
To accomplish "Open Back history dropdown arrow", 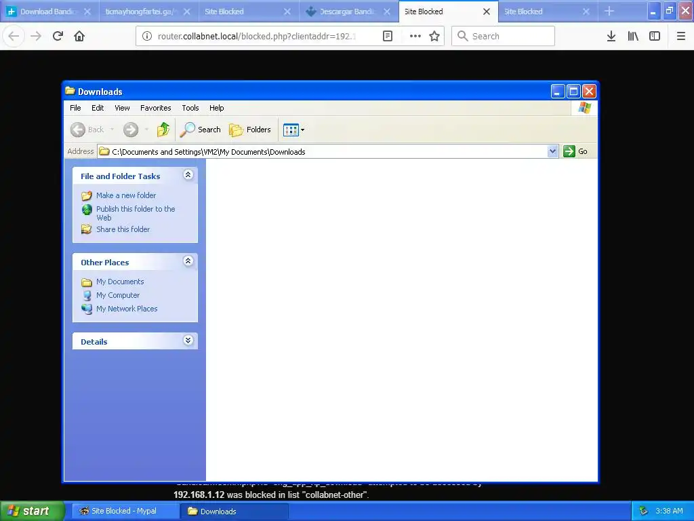I will tap(112, 130).
